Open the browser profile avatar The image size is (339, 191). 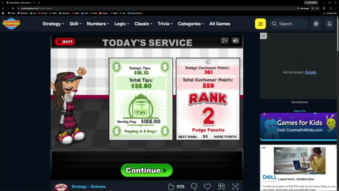tap(331, 8)
